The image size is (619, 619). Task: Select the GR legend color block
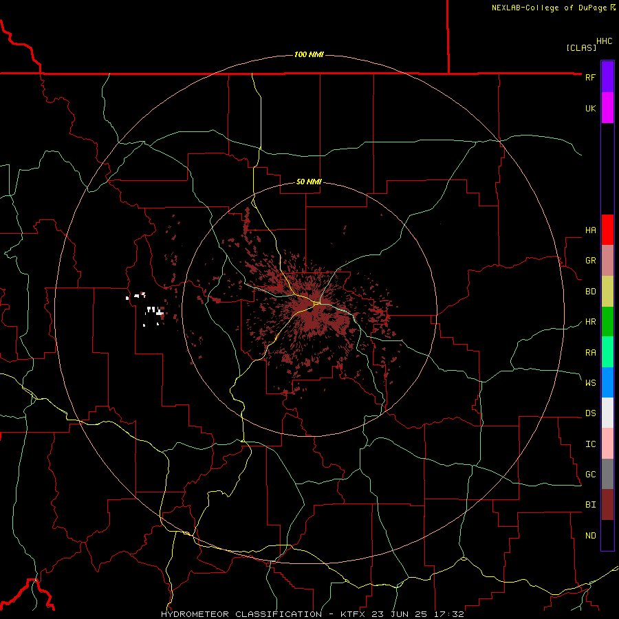tap(607, 260)
